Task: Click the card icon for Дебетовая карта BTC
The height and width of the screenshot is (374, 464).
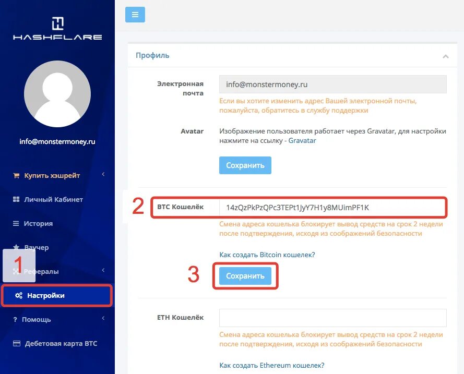Action: (x=17, y=344)
